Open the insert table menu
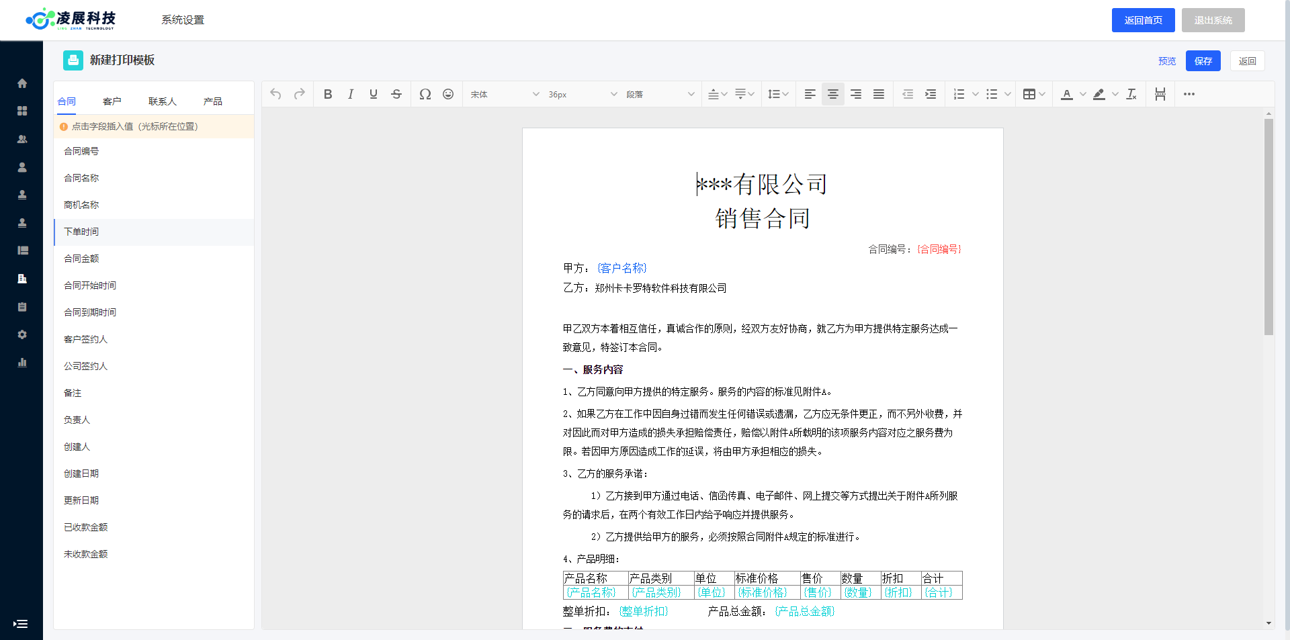This screenshot has height=640, width=1290. tap(1034, 94)
